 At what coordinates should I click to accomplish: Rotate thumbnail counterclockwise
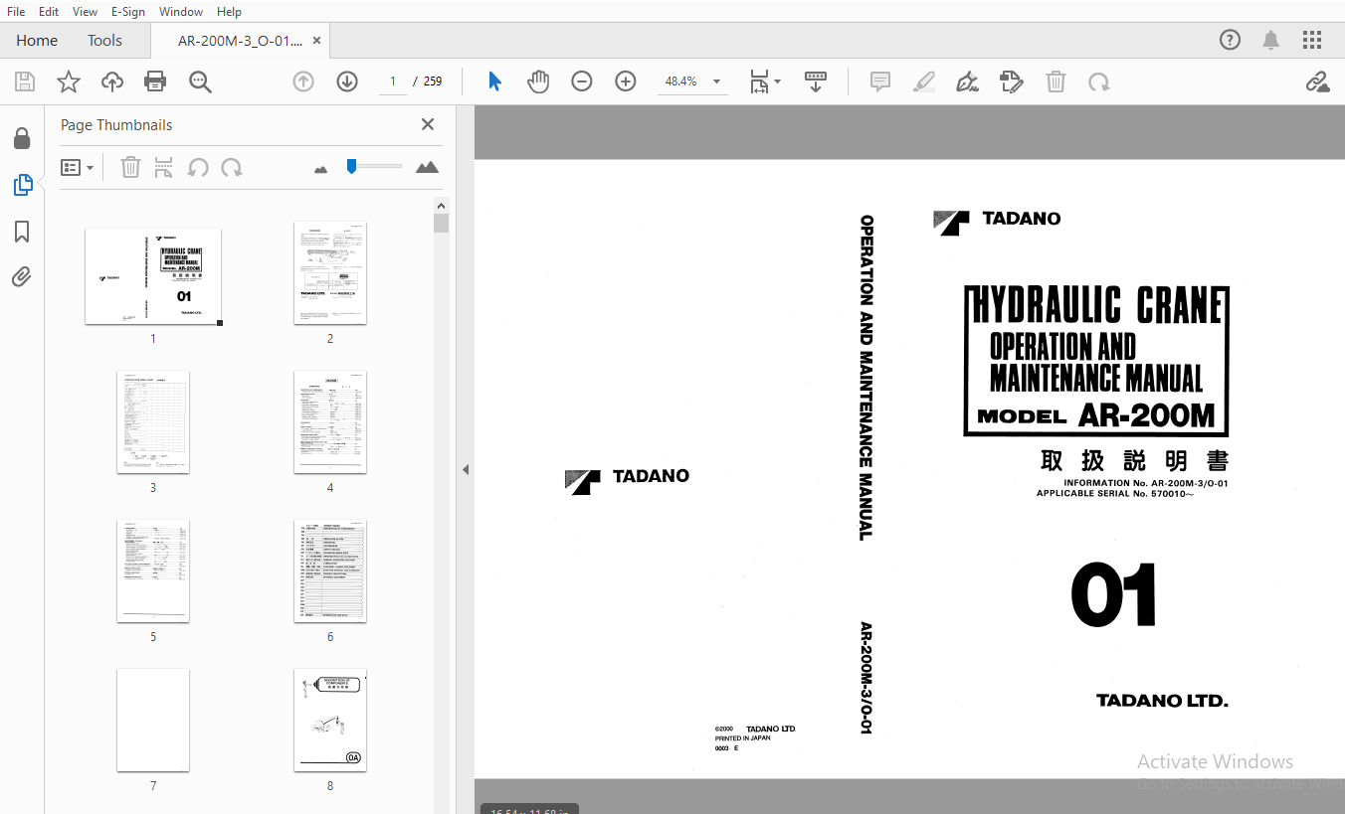click(x=198, y=167)
